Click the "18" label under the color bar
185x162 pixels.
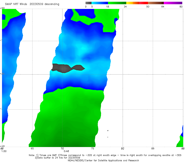click(107, 6)
